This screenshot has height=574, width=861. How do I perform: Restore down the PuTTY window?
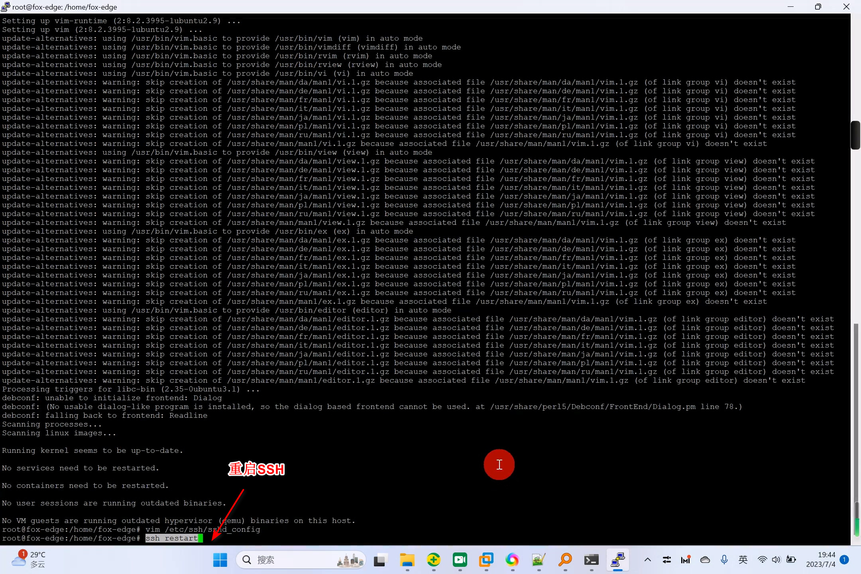coord(818,7)
